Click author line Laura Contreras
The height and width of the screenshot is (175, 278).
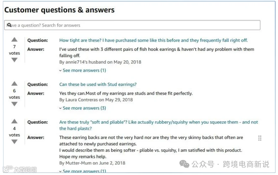click(x=96, y=100)
